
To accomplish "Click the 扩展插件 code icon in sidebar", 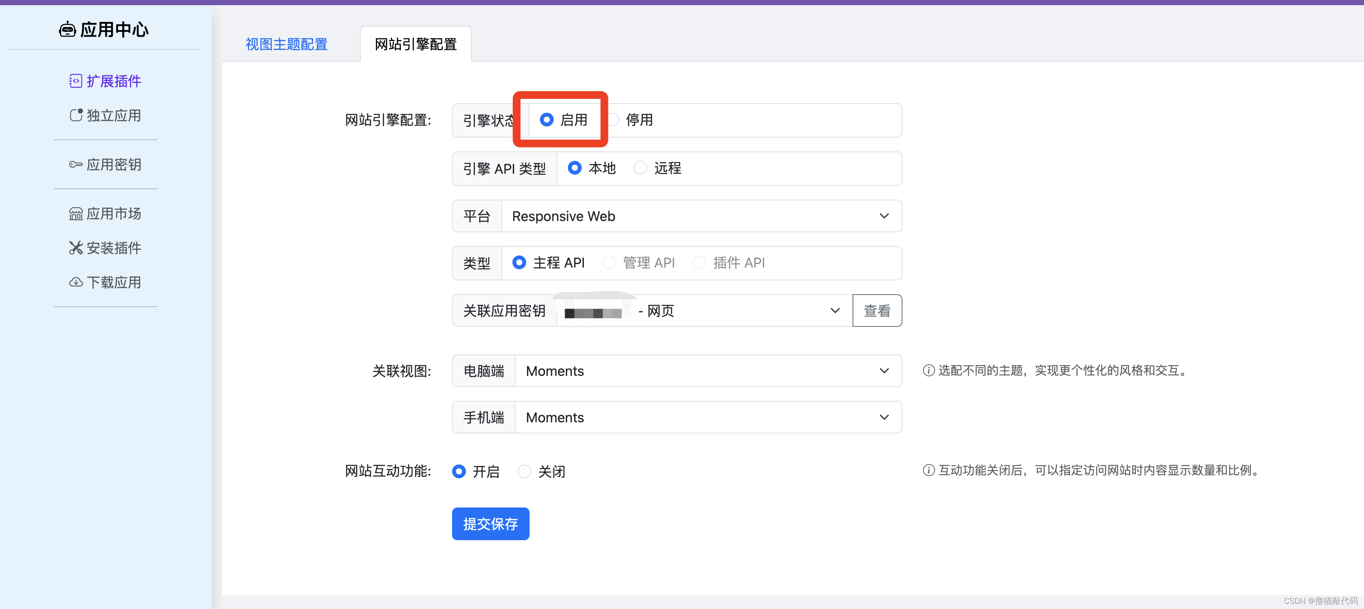I will 75,81.
